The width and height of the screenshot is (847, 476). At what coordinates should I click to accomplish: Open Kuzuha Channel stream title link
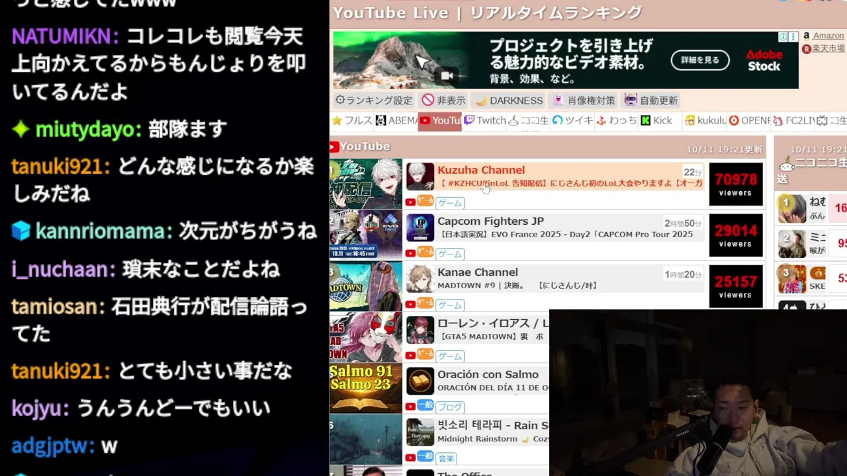pyautogui.click(x=570, y=183)
